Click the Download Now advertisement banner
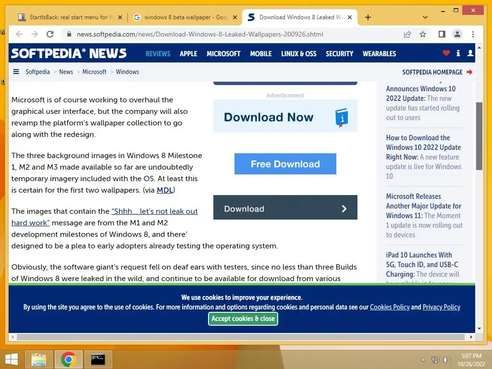492x369 pixels. 285,117
